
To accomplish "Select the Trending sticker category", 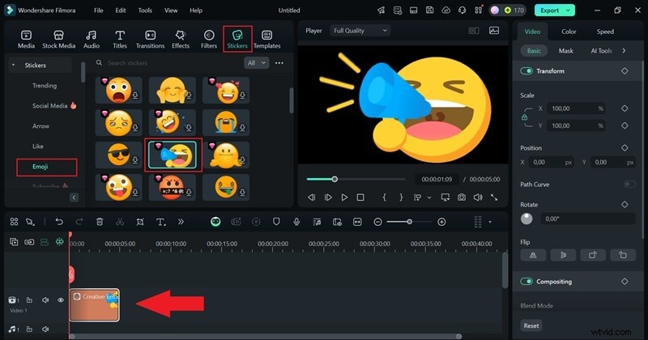I will point(45,86).
